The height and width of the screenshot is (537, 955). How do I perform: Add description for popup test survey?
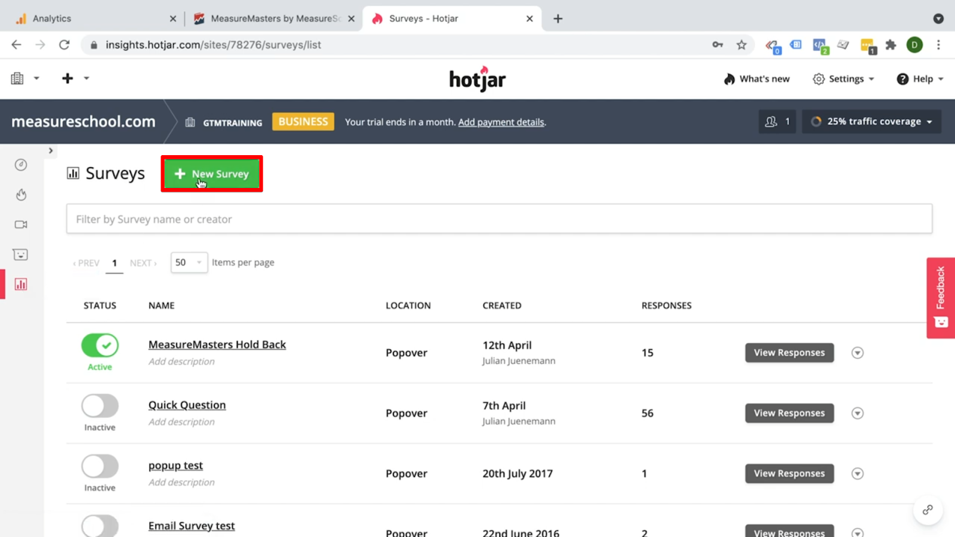181,482
